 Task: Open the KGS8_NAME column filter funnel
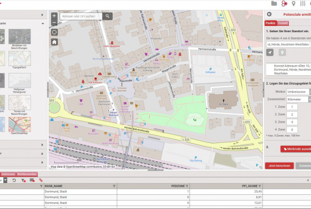114,186
